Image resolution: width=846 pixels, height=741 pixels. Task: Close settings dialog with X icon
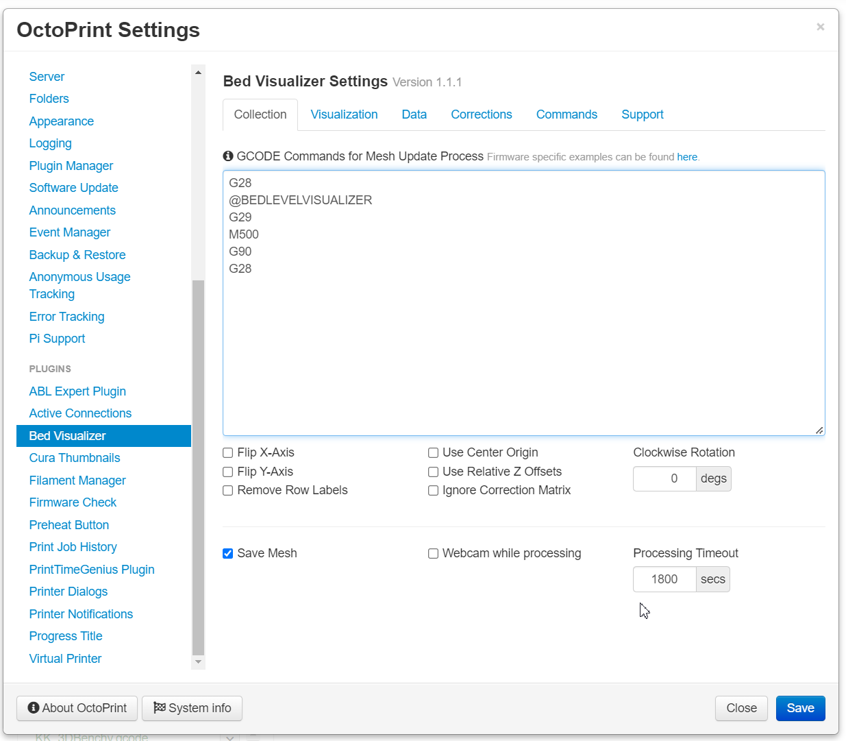(x=820, y=27)
